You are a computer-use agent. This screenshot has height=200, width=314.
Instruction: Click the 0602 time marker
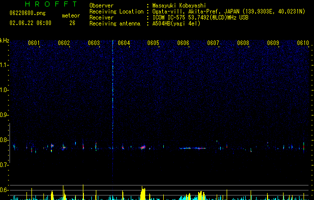(64, 43)
